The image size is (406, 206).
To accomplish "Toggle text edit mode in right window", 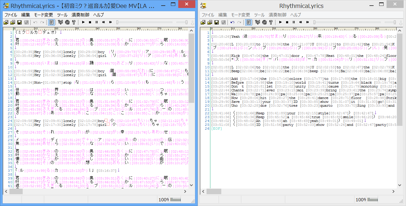I will (249, 22).
